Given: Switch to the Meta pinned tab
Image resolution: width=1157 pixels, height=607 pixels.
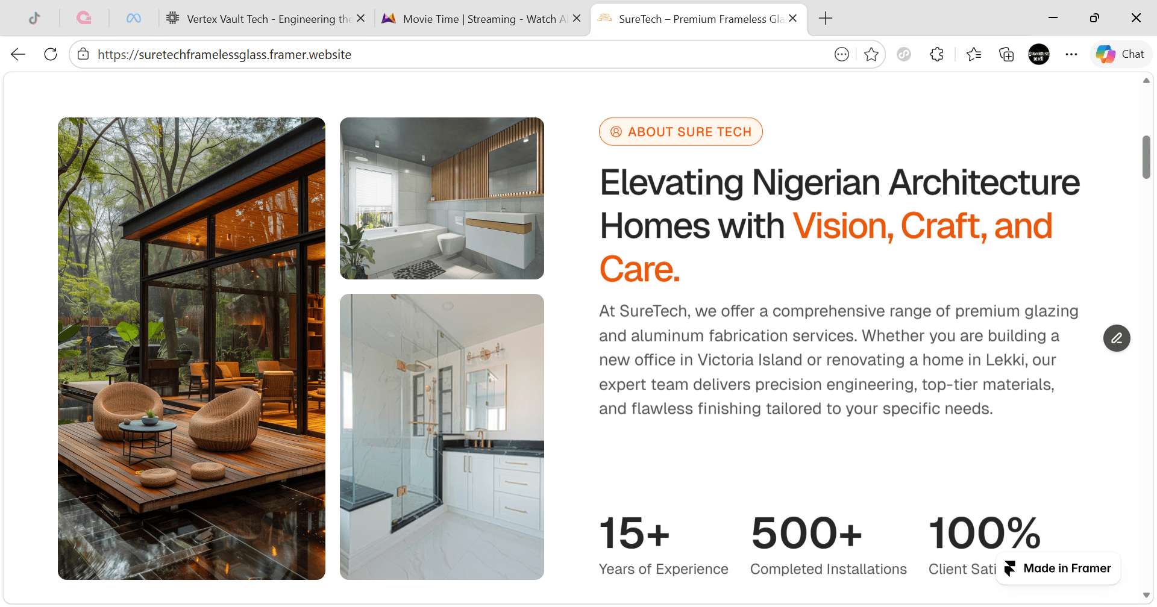Looking at the screenshot, I should tap(134, 18).
